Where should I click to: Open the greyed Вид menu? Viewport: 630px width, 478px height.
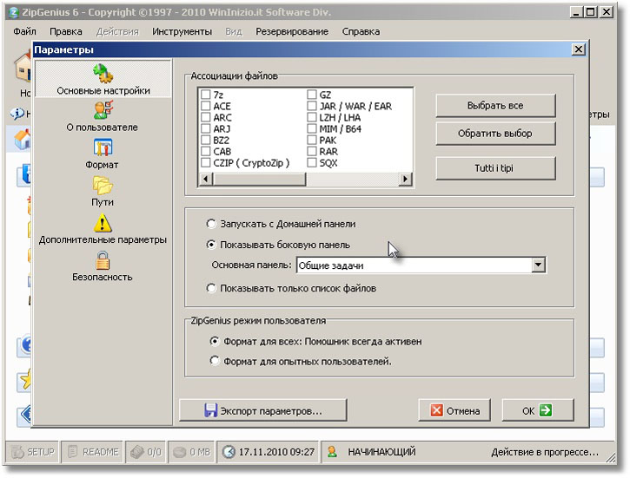click(x=234, y=31)
